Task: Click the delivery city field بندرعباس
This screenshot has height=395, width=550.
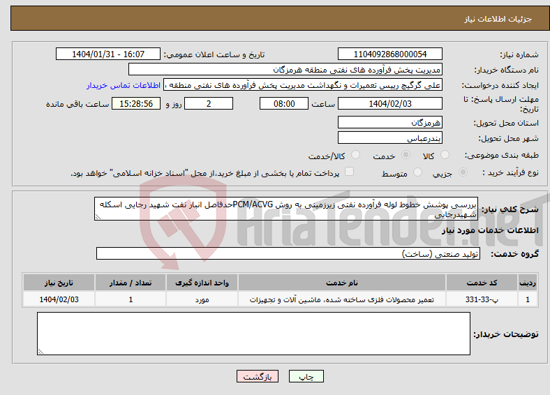Action: (389, 138)
